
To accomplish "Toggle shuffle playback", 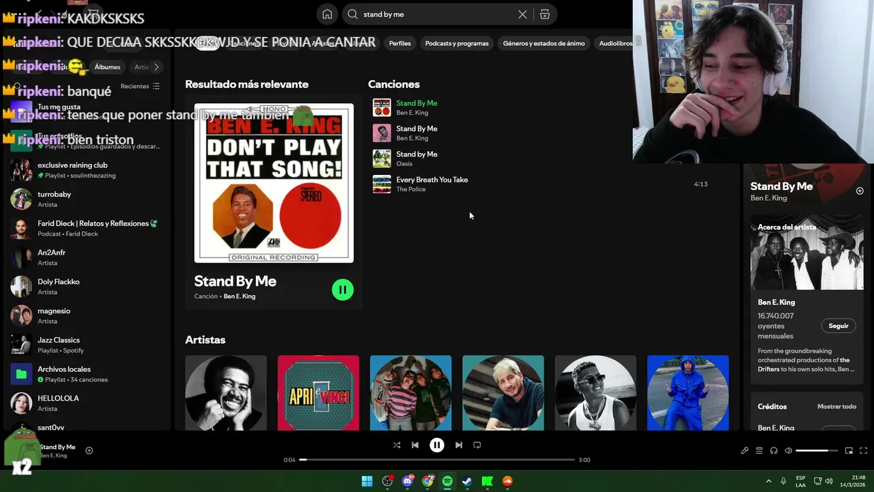I will tap(397, 445).
